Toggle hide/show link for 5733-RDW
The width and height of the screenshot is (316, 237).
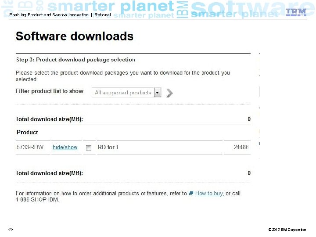tap(65, 147)
